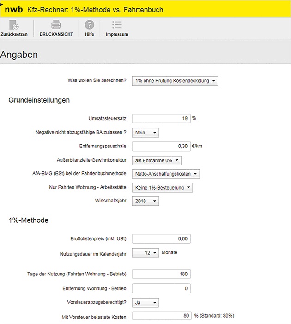This screenshot has height=324, width=291.
Task: Click 'Mit Vorsteuer belastete Kosten' field
Action: point(161,316)
